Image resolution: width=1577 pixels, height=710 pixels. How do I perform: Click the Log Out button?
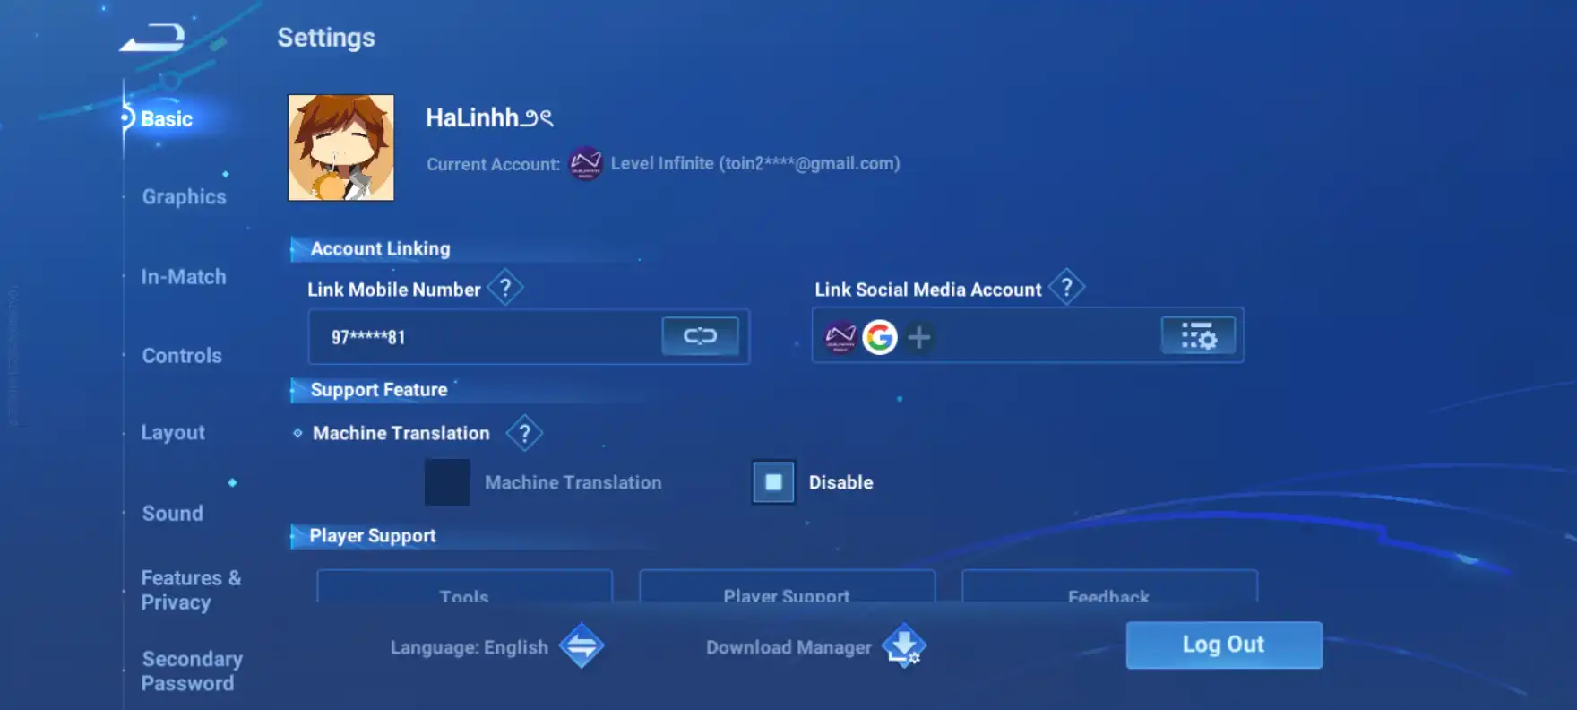coord(1224,645)
